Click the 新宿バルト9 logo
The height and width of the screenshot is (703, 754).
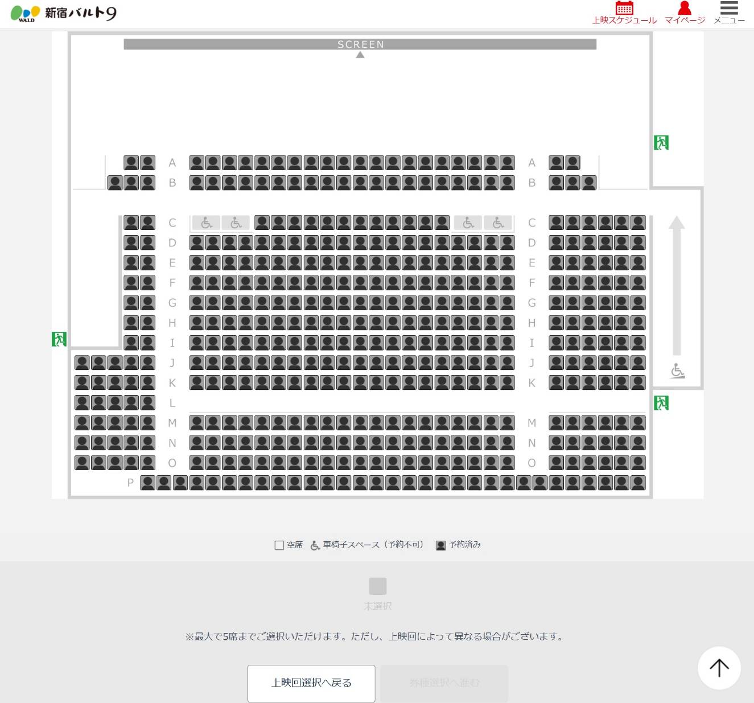point(63,13)
